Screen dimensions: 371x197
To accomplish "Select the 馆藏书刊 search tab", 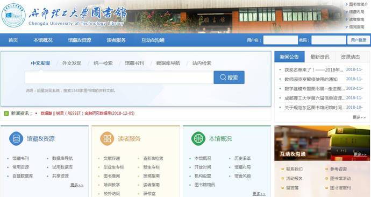I will [x=134, y=63].
